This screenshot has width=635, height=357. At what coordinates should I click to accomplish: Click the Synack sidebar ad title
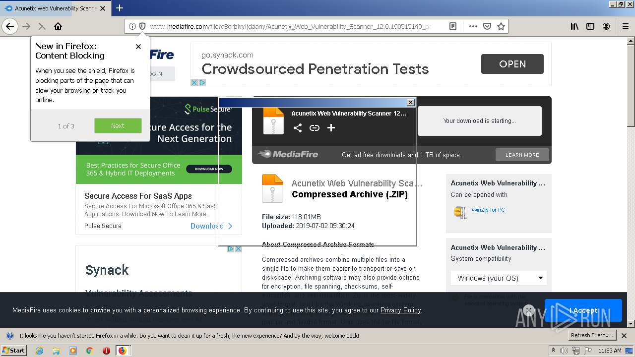[x=107, y=270]
